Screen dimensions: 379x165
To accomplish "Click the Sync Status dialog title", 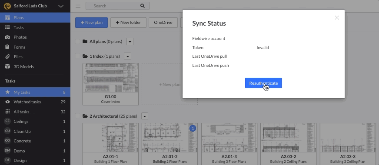I will [x=209, y=23].
